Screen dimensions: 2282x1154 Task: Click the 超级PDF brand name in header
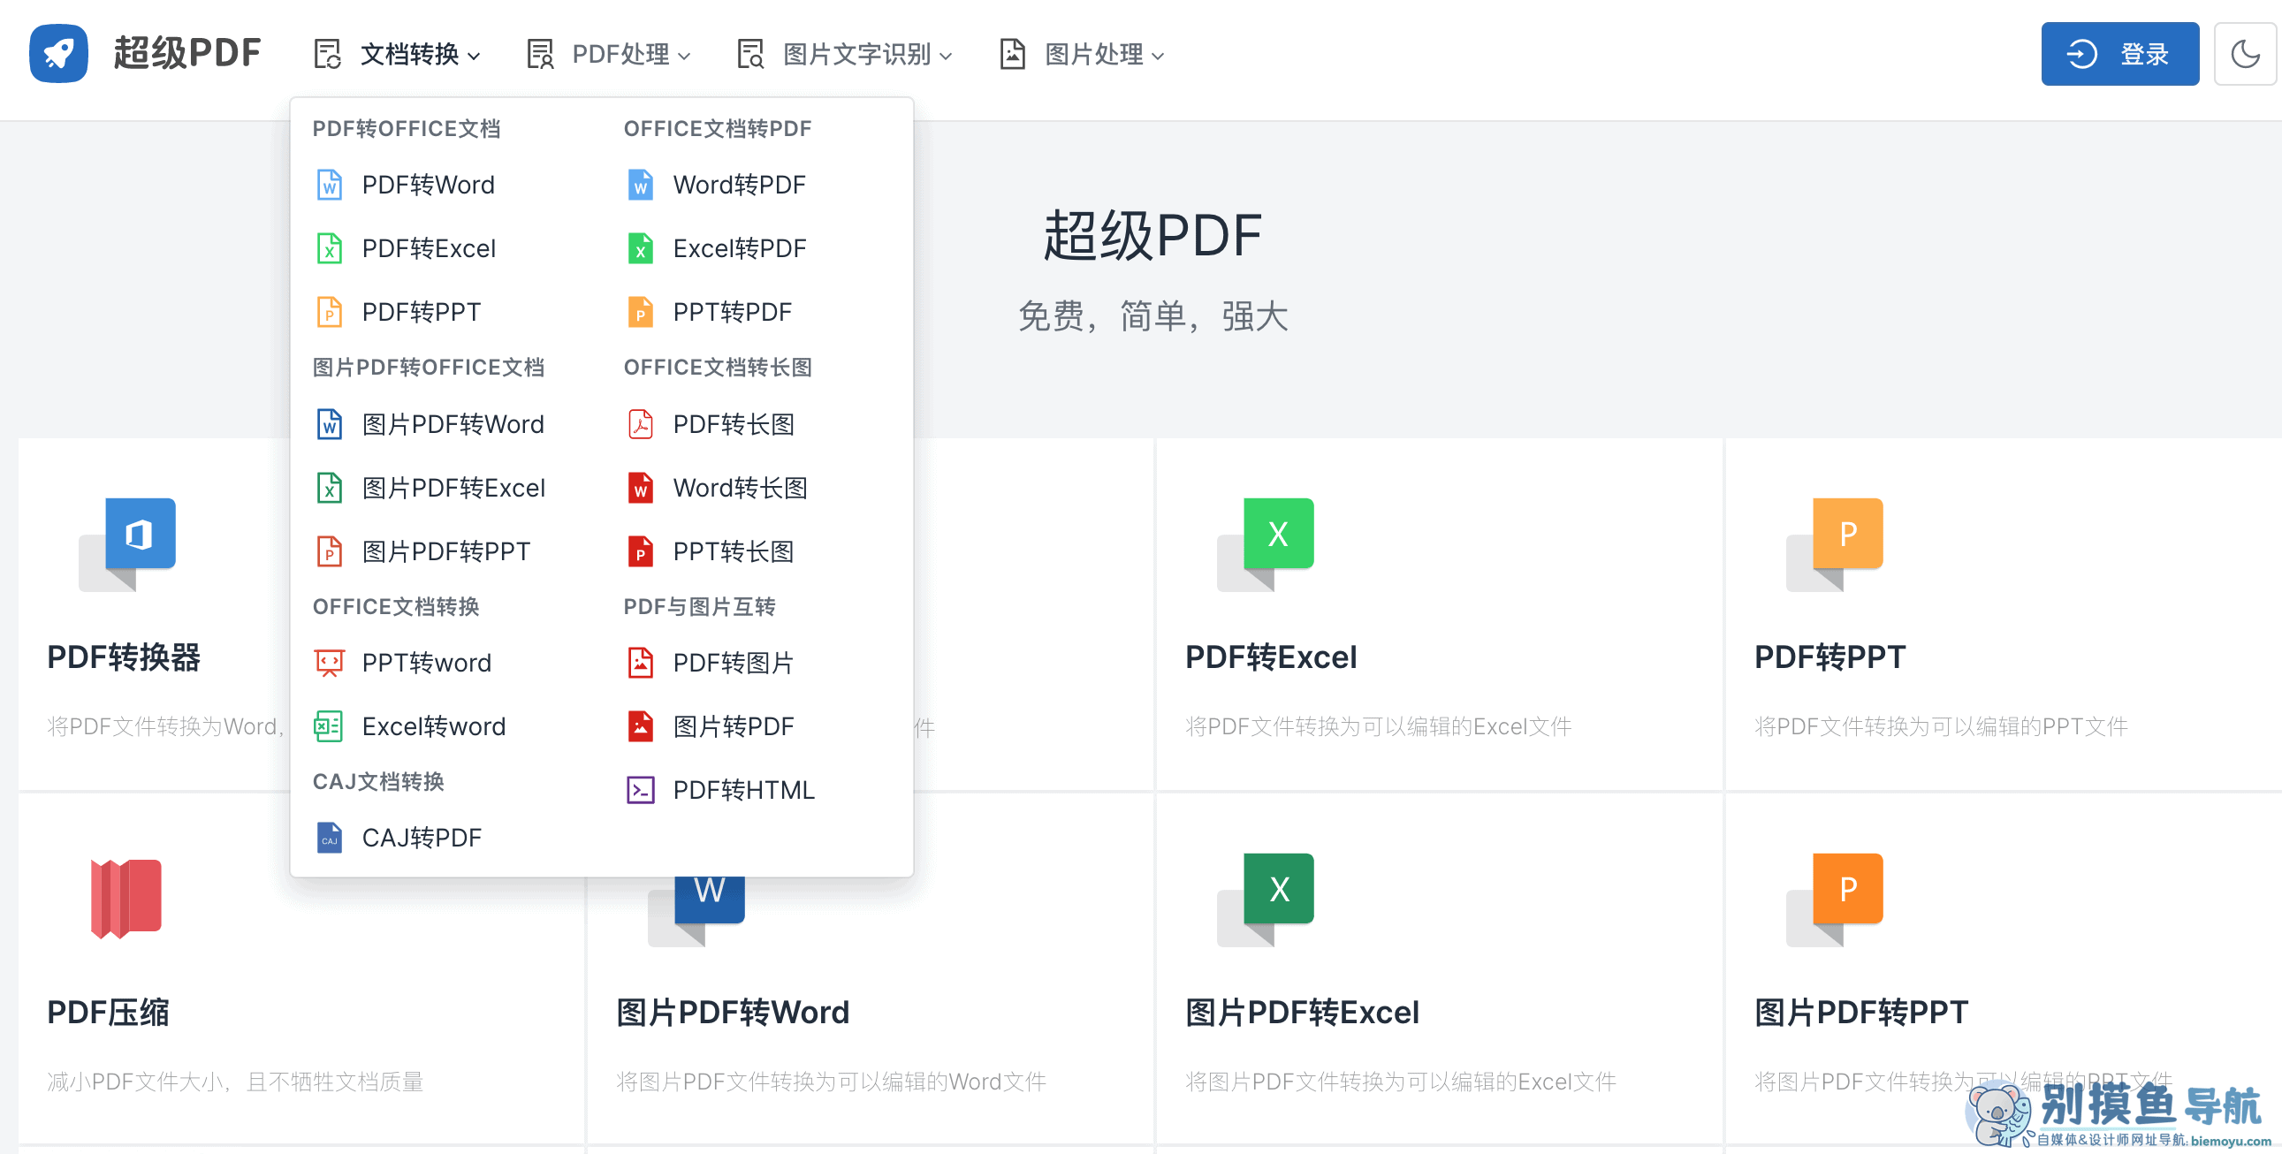tap(186, 53)
